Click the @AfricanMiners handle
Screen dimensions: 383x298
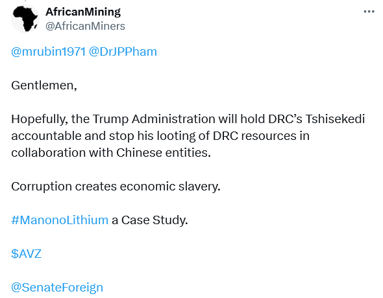click(x=85, y=26)
